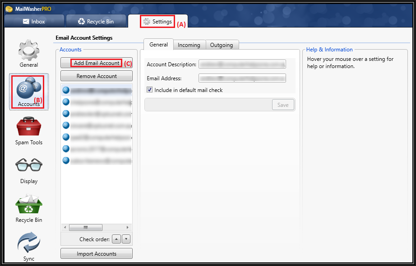Select the second account in the list
416x266 pixels.
click(97, 102)
